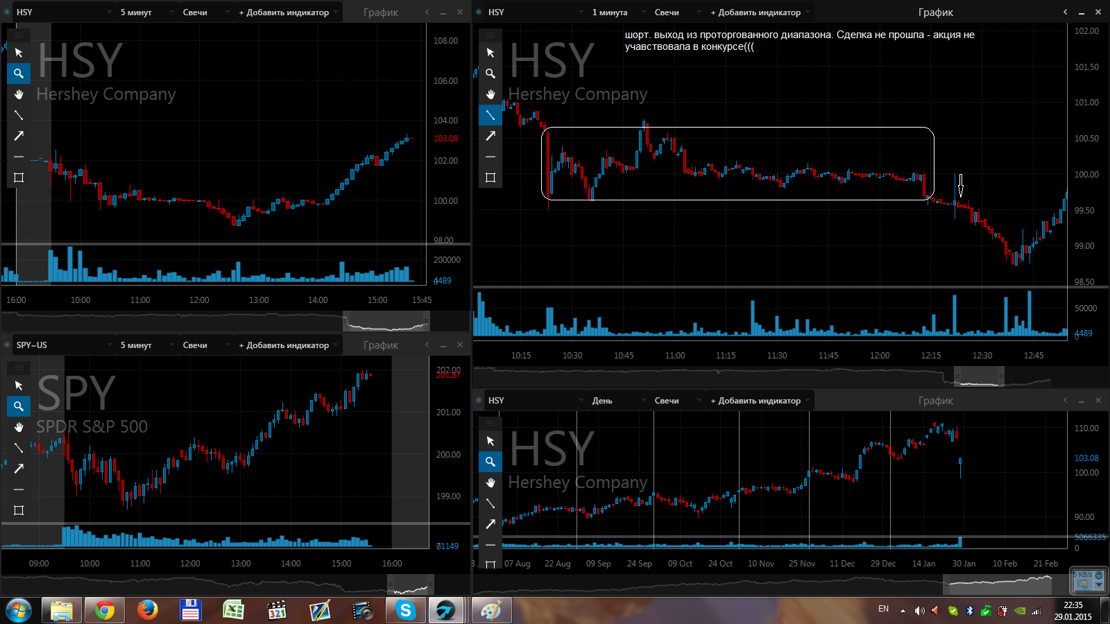
Task: Activate magnifier zoom tool in HSY daily chart
Action: coord(490,462)
